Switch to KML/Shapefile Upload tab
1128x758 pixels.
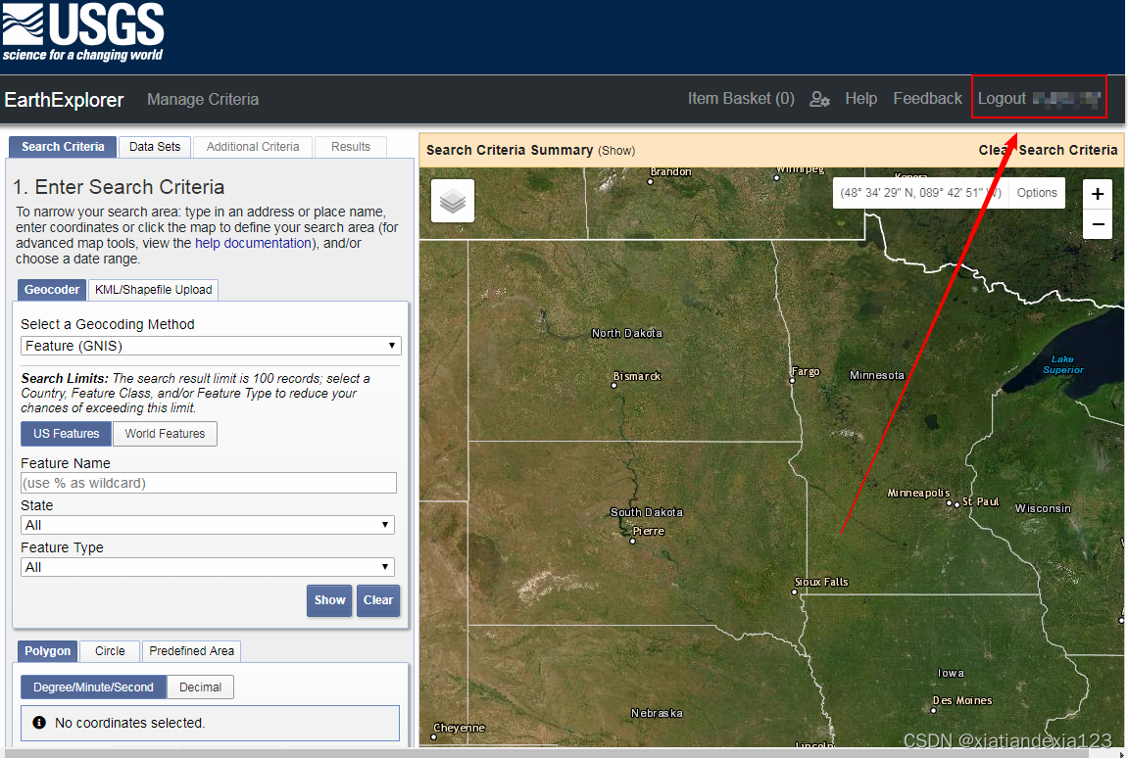pyautogui.click(x=153, y=290)
